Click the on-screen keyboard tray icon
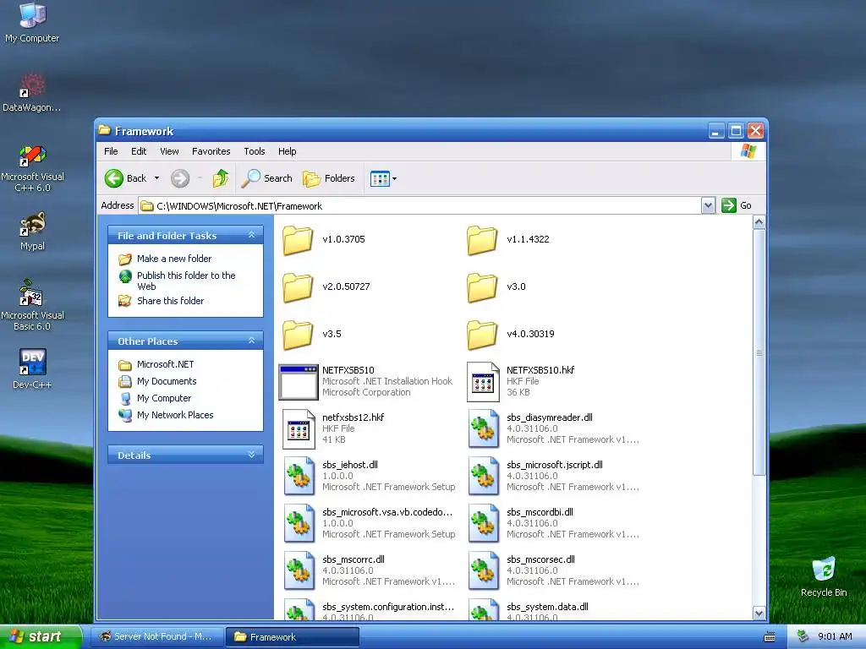 [770, 637]
